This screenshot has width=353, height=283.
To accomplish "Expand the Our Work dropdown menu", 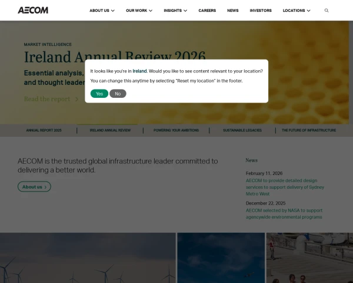I will pos(139,11).
